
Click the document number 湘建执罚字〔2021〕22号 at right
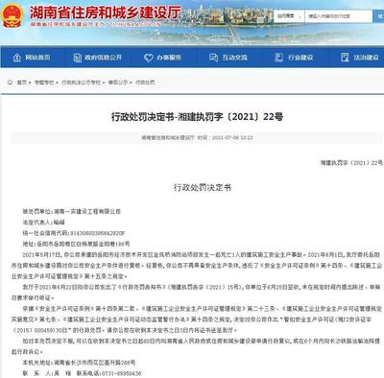click(x=351, y=163)
